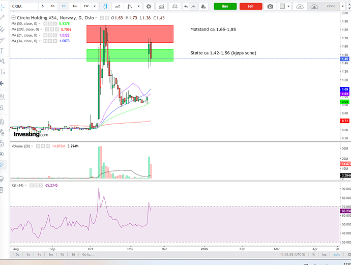Click the red resistance zone rectangle
The width and height of the screenshot is (351, 265).
click(130, 34)
